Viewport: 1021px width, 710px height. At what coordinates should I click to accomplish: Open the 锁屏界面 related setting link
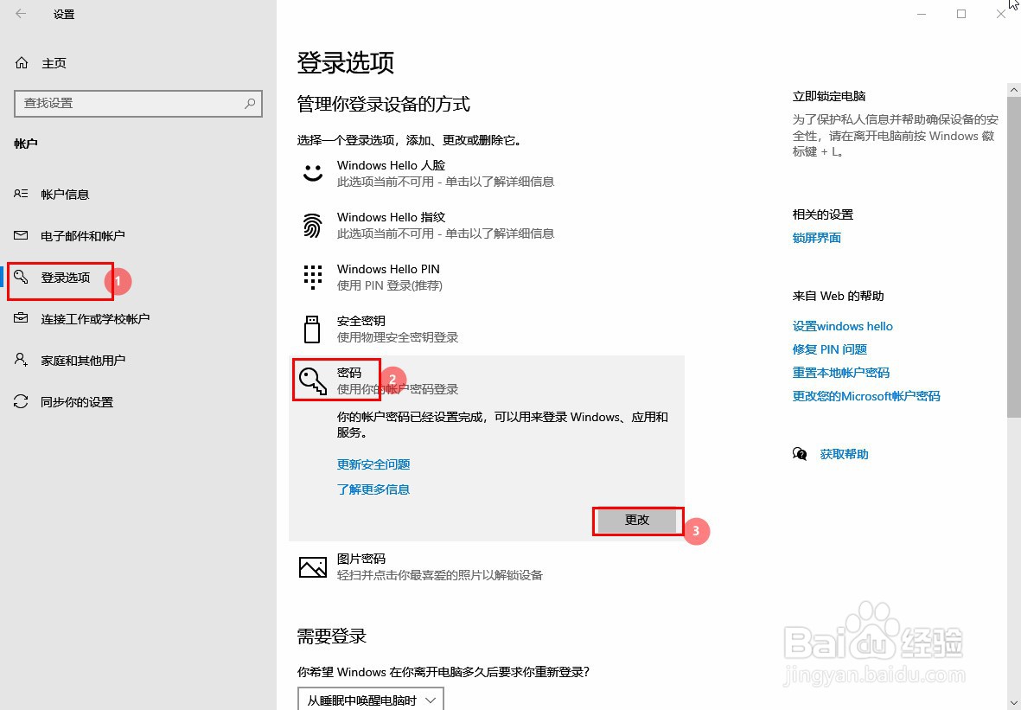point(816,238)
